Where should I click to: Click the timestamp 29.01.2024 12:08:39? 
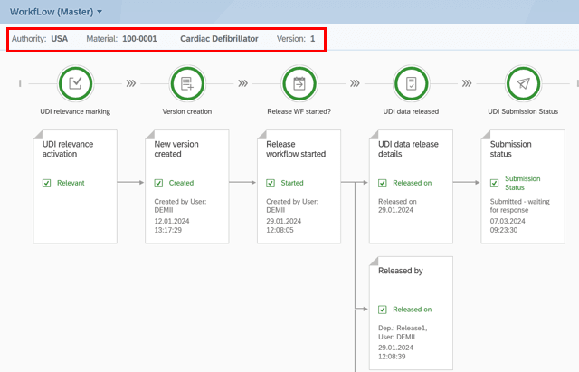coord(395,352)
